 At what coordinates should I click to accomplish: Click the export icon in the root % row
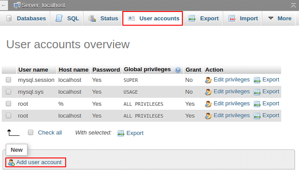tap(257, 104)
